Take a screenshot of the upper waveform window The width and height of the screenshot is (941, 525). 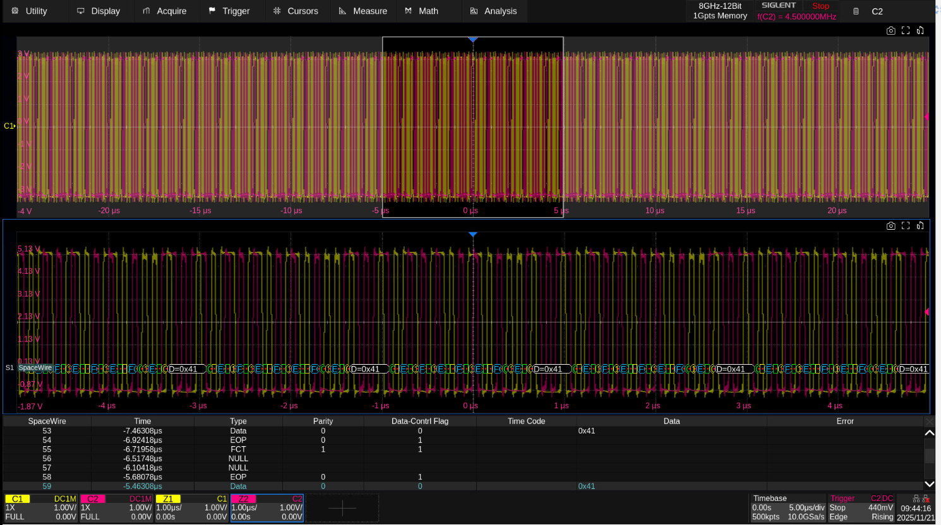[890, 30]
